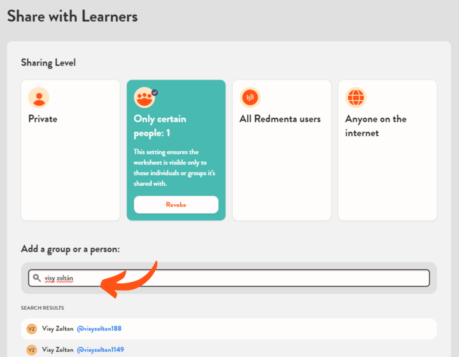
Task: Click the group icon on Only certain people
Action: coord(144,98)
